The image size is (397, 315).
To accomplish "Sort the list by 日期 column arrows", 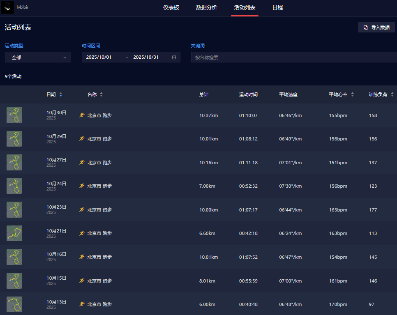I will pyautogui.click(x=61, y=94).
